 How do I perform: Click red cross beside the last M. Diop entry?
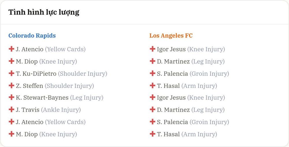(x=12, y=134)
